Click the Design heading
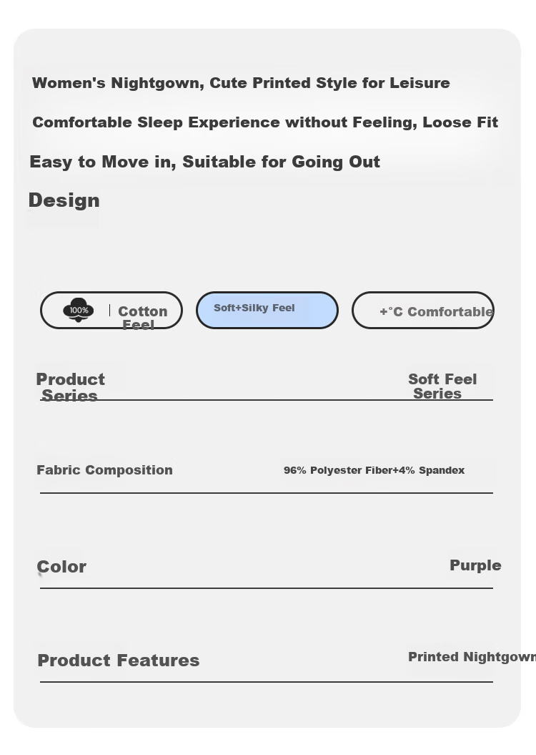The height and width of the screenshot is (755, 536). tap(64, 200)
